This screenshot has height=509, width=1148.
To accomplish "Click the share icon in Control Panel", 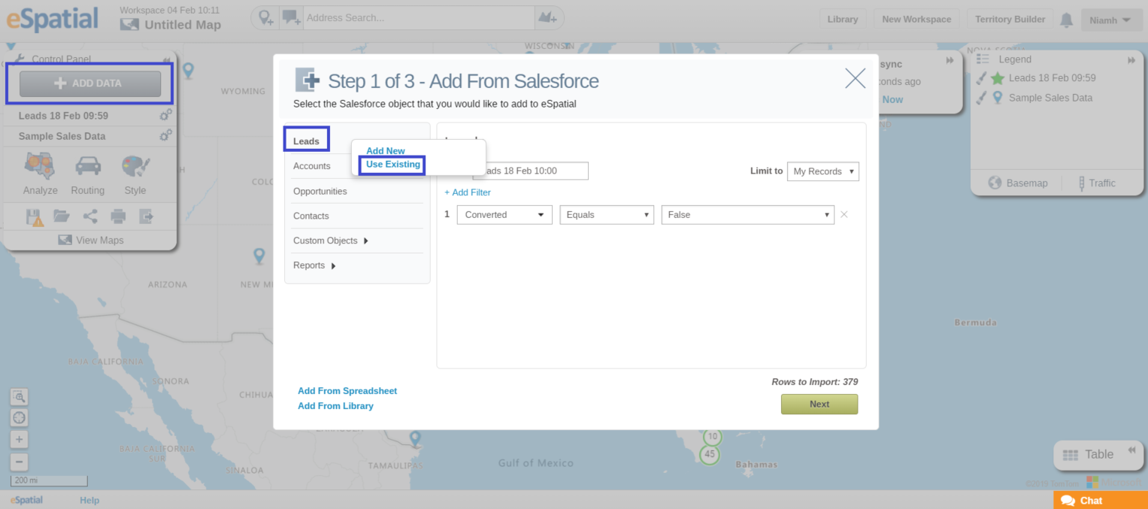I will 90,217.
